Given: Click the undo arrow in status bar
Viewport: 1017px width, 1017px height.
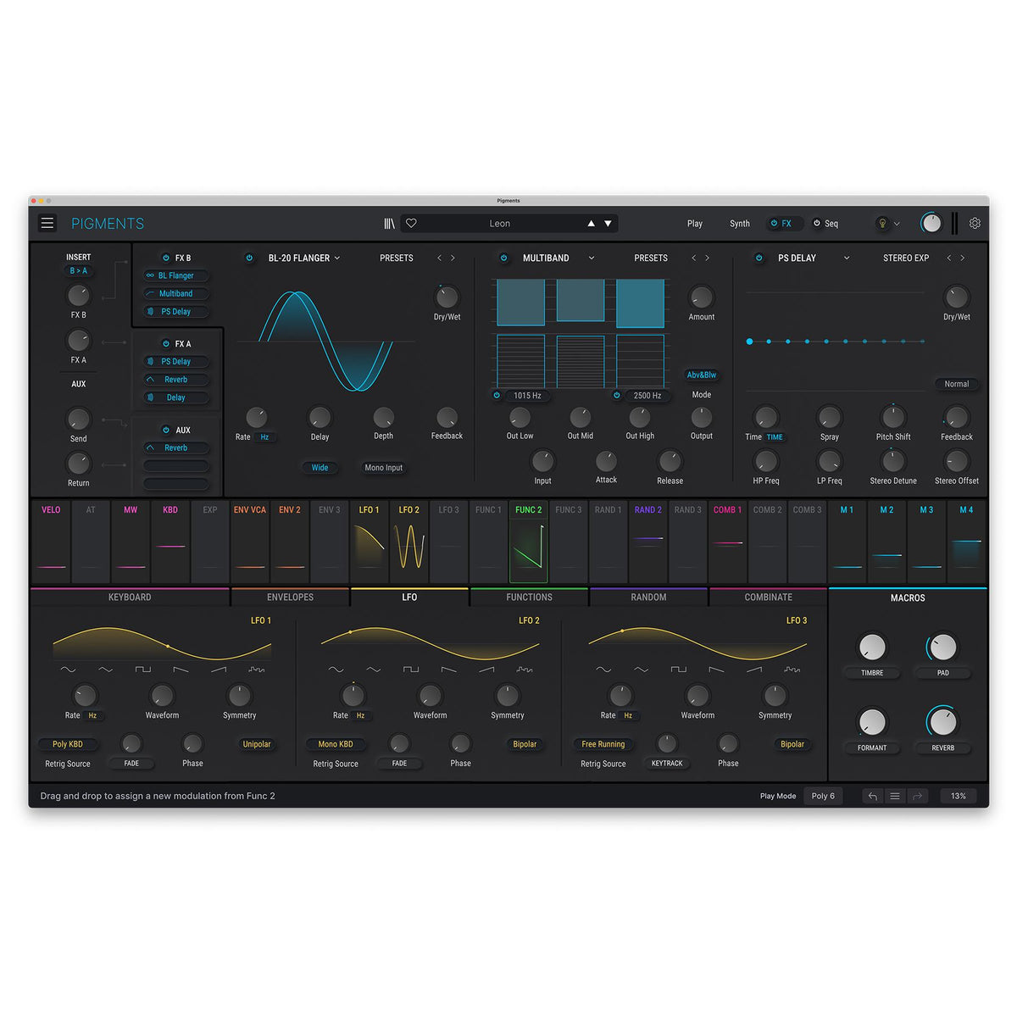Looking at the screenshot, I should (872, 796).
